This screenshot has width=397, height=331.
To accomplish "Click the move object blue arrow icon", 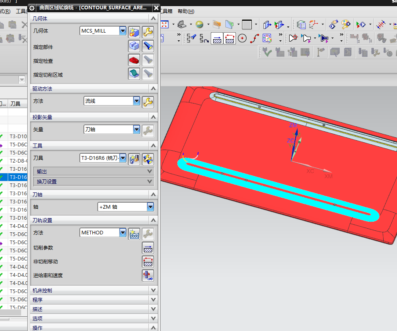I will pyautogui.click(x=267, y=24).
